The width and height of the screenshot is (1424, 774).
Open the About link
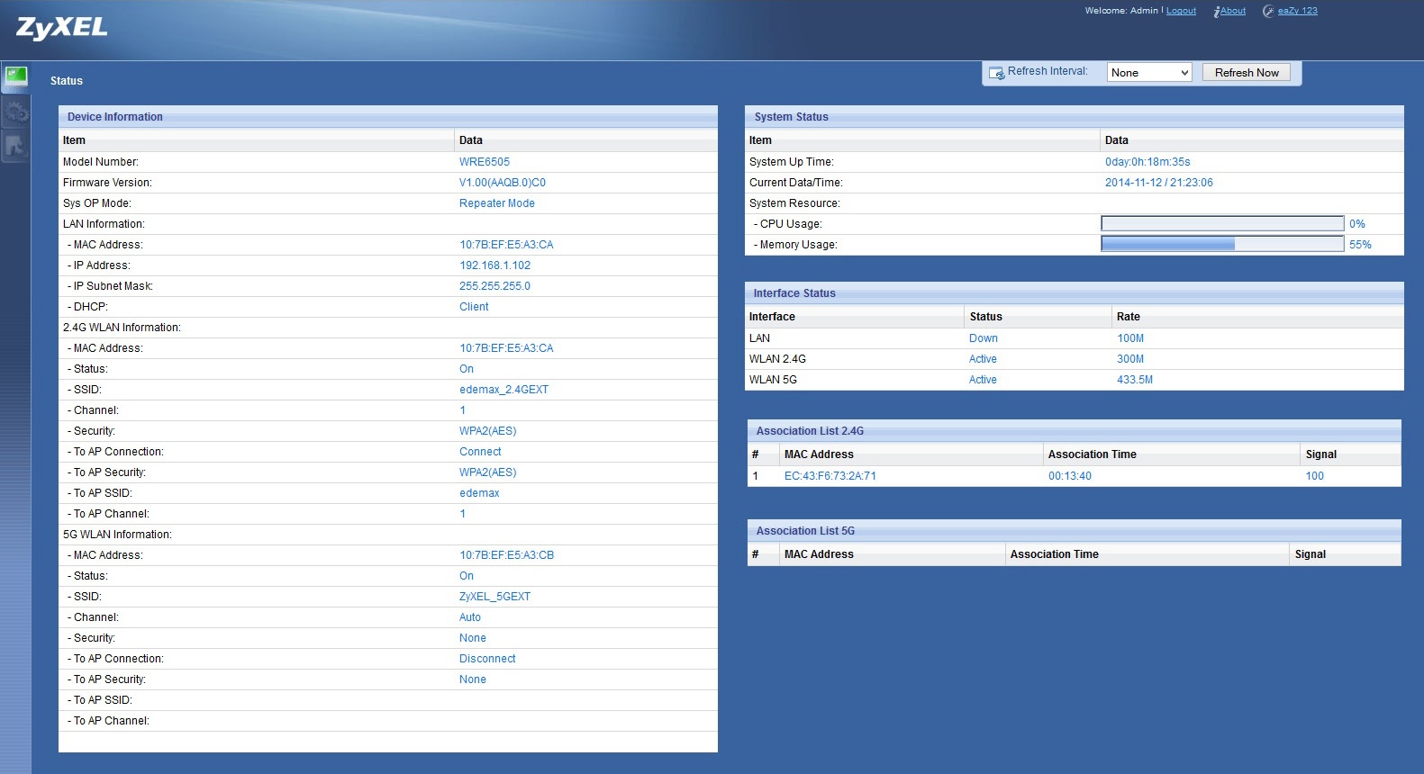(x=1233, y=11)
